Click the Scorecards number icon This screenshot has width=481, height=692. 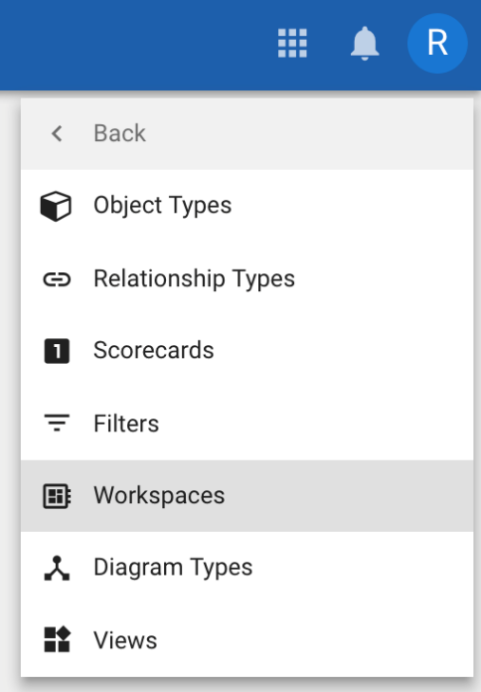click(57, 351)
